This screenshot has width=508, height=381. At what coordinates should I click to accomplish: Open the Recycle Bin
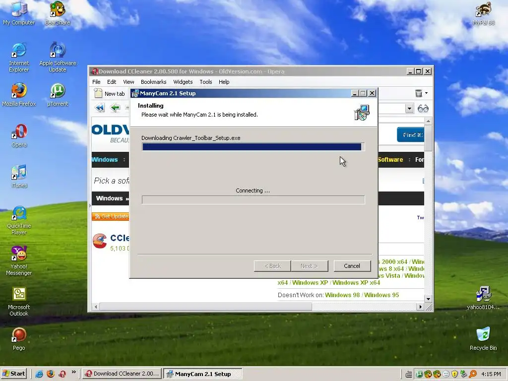483,339
